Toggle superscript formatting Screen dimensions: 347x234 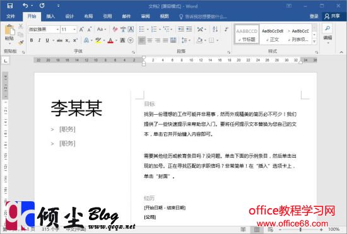(x=75, y=40)
